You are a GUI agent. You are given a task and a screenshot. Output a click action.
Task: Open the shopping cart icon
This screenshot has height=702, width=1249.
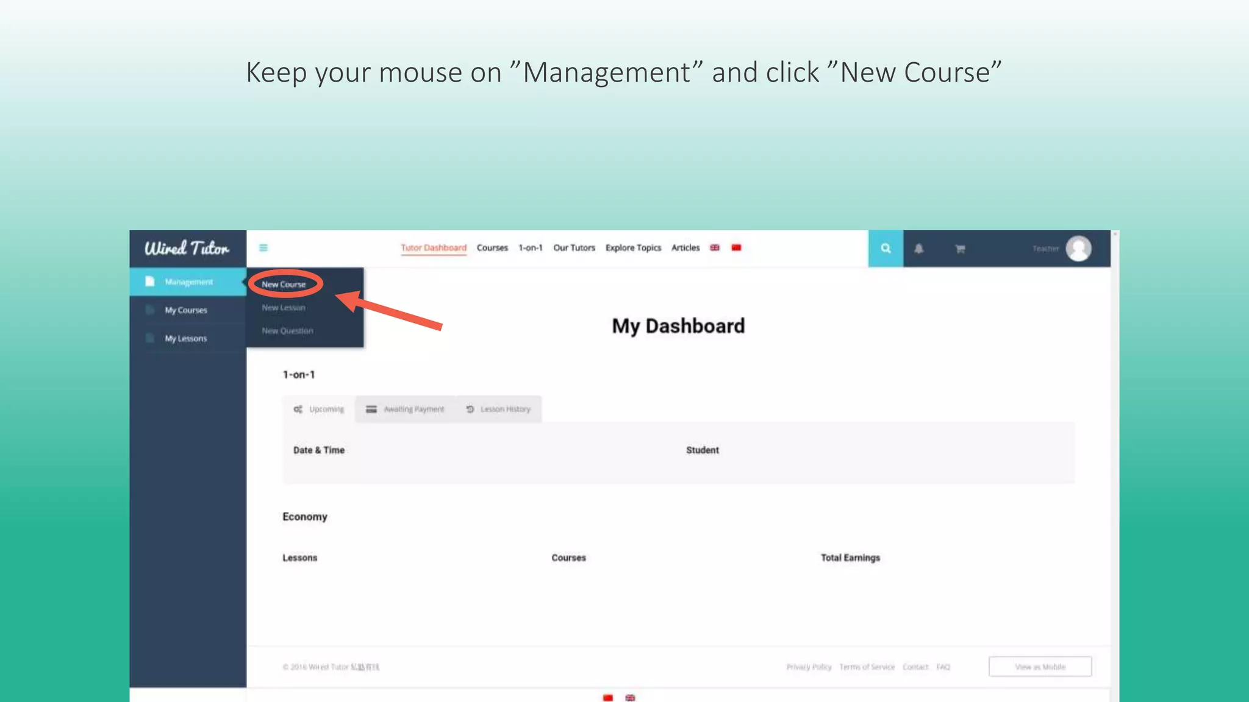[960, 249]
